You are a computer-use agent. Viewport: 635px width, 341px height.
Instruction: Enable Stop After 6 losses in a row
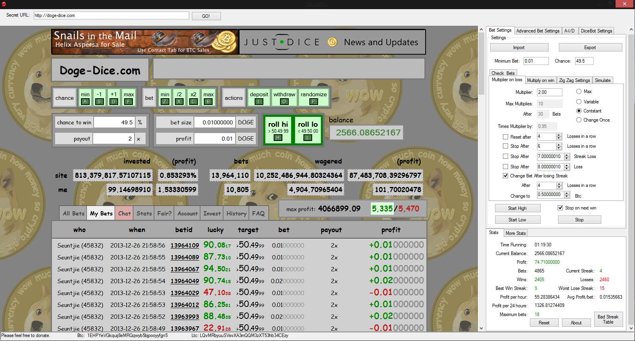point(505,146)
